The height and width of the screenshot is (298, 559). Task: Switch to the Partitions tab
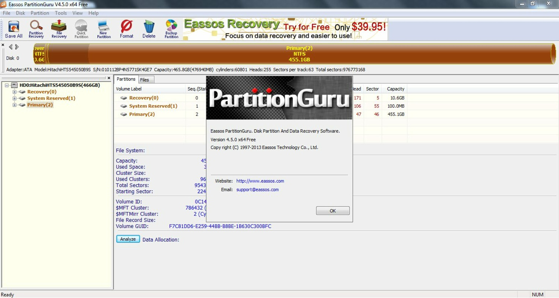(126, 79)
